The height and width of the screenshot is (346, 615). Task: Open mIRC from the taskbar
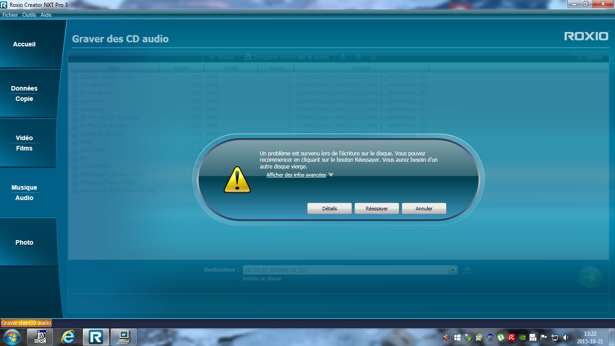[41, 337]
